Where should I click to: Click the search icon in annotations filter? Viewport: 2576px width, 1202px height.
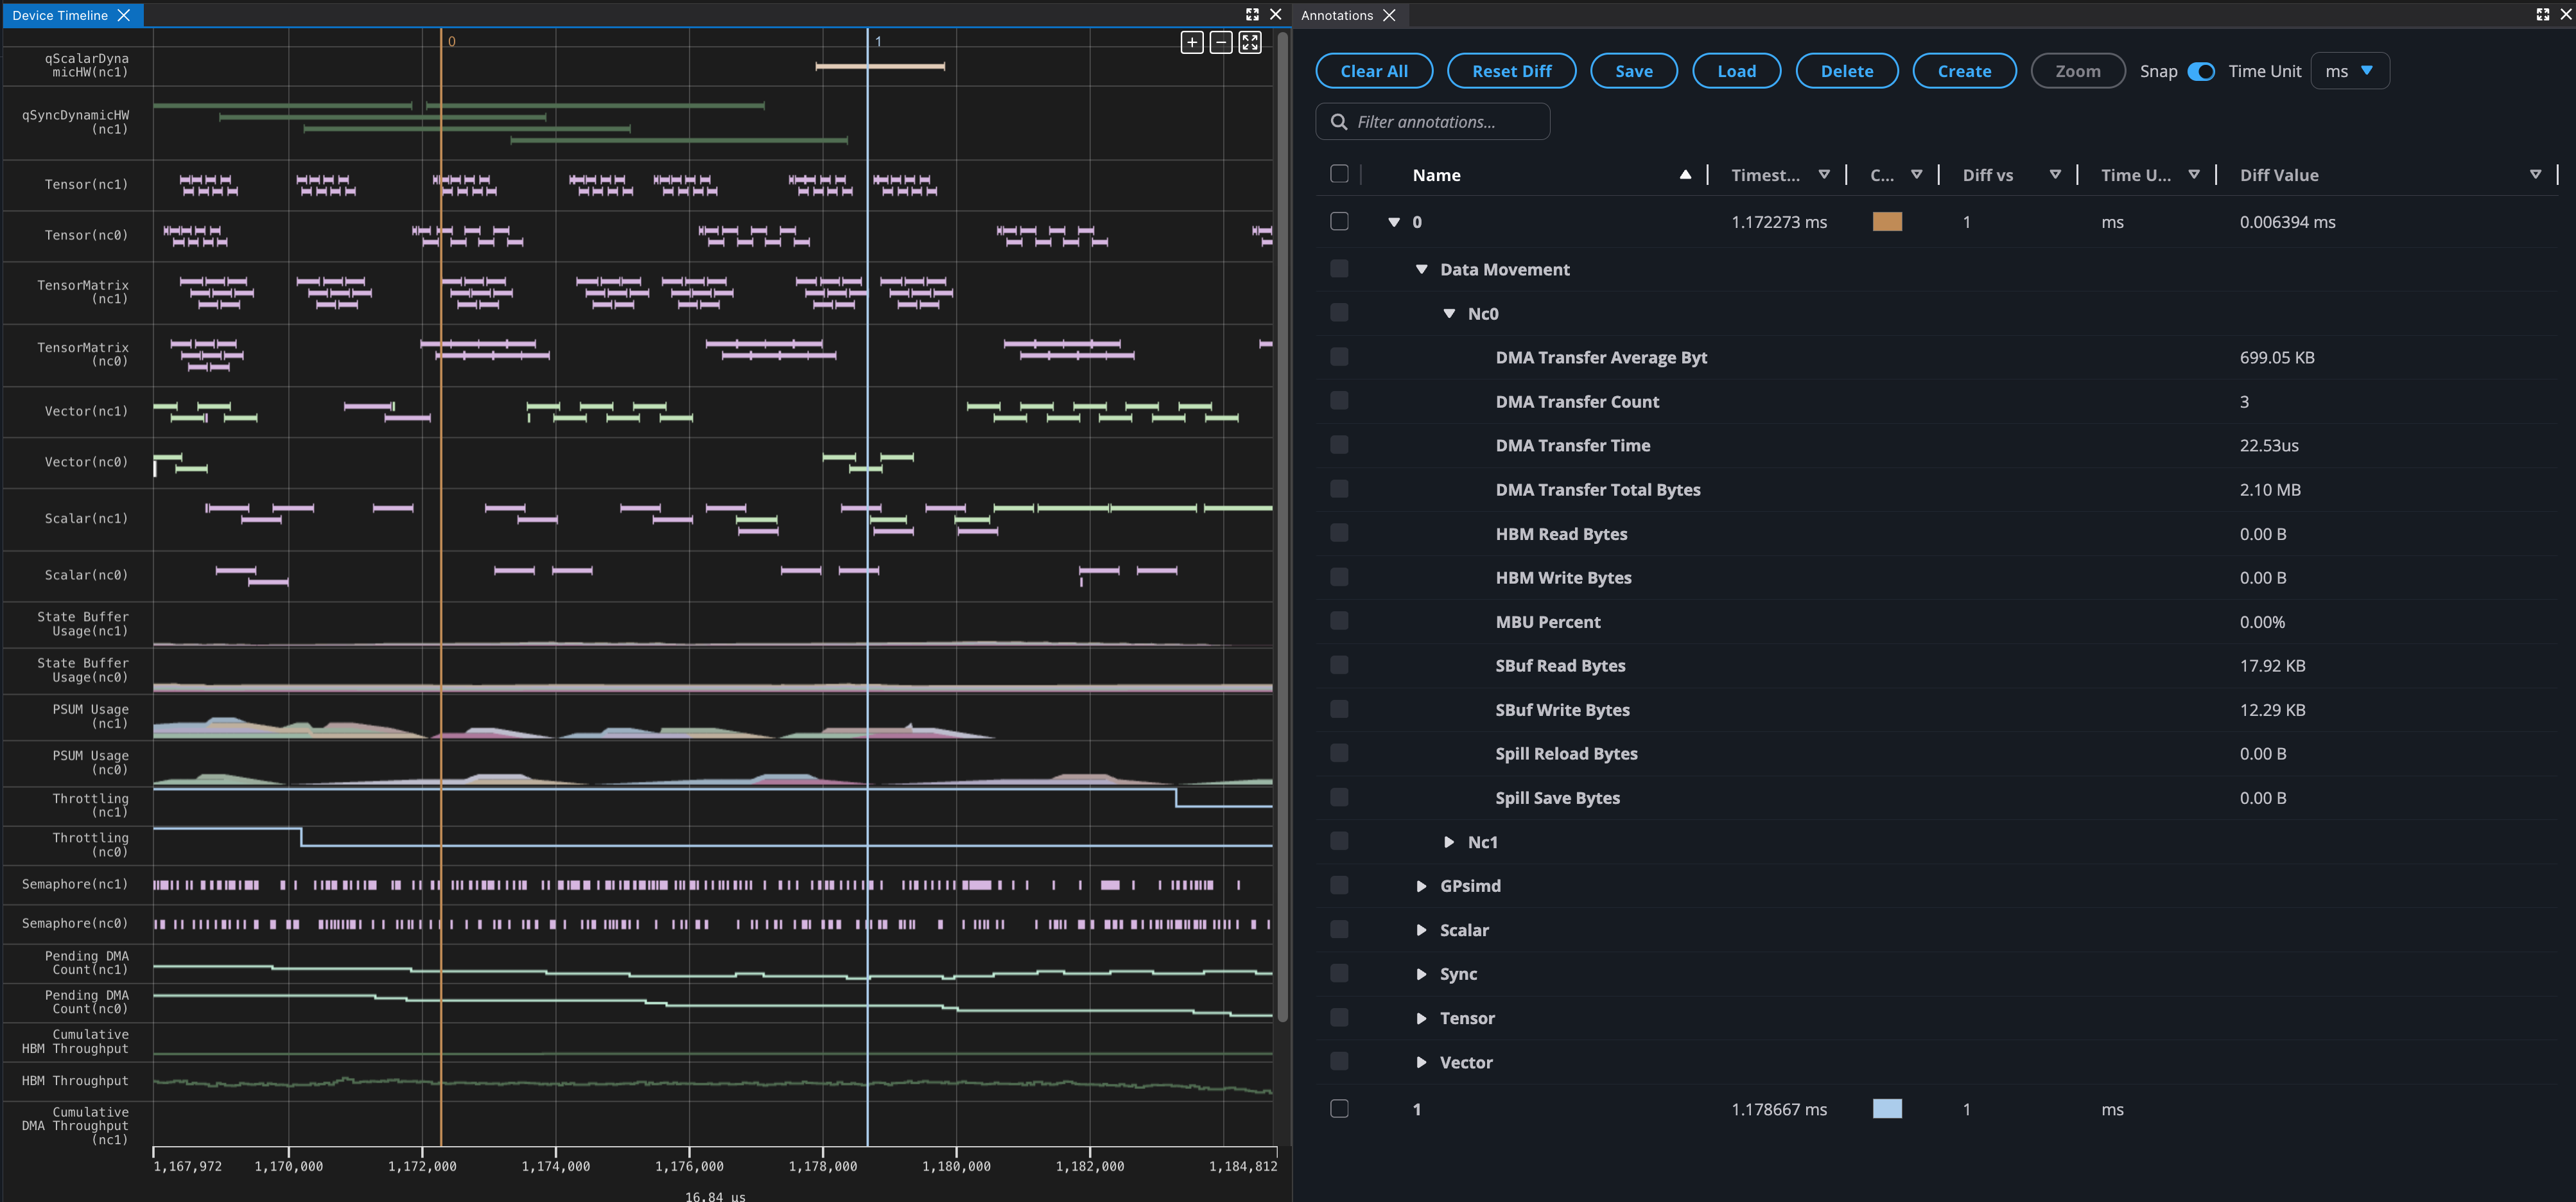coord(1339,122)
